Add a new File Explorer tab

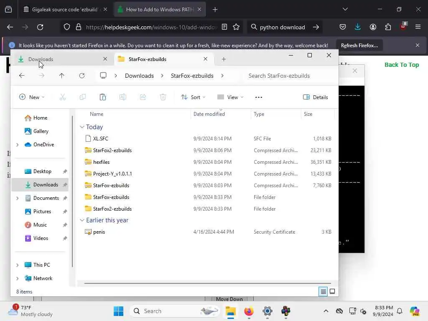[x=224, y=59]
